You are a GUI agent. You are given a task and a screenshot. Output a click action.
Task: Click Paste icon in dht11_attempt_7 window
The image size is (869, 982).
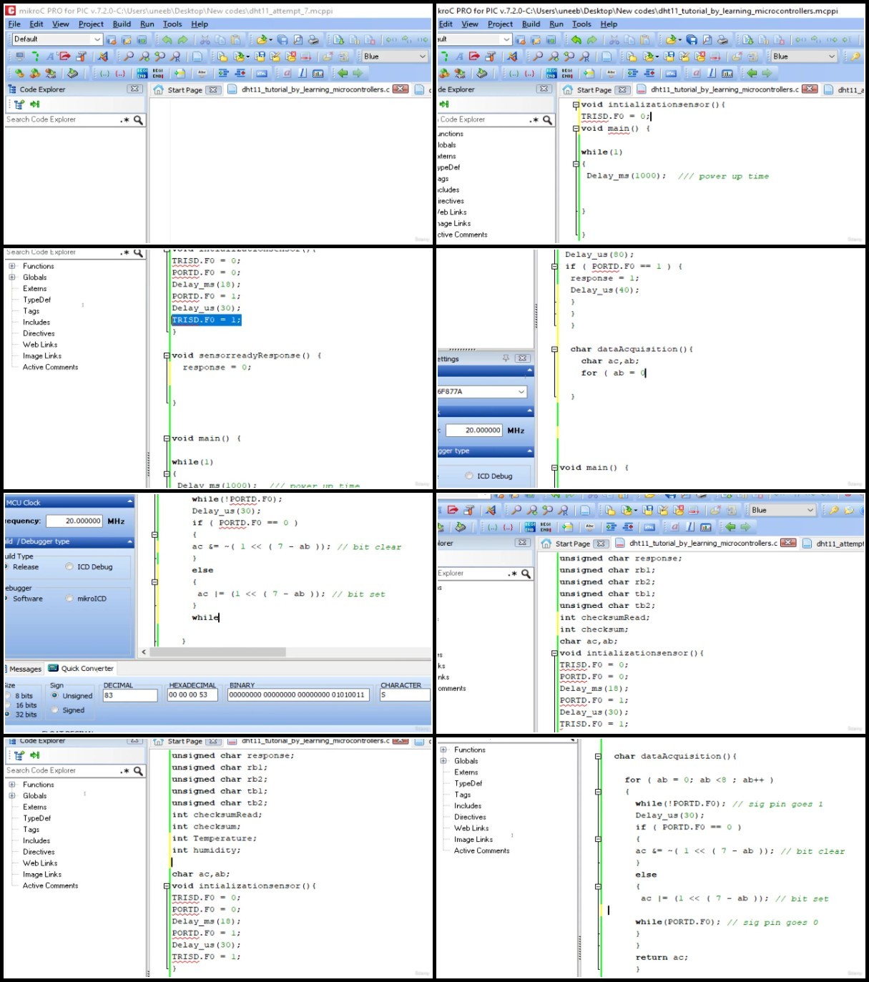coord(235,39)
